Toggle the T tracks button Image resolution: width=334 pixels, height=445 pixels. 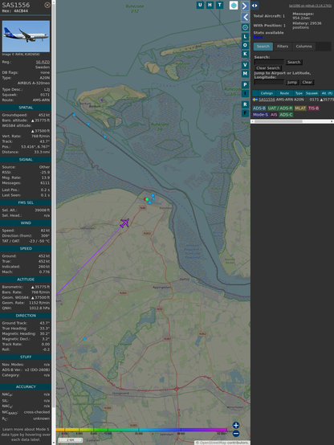(x=219, y=5)
